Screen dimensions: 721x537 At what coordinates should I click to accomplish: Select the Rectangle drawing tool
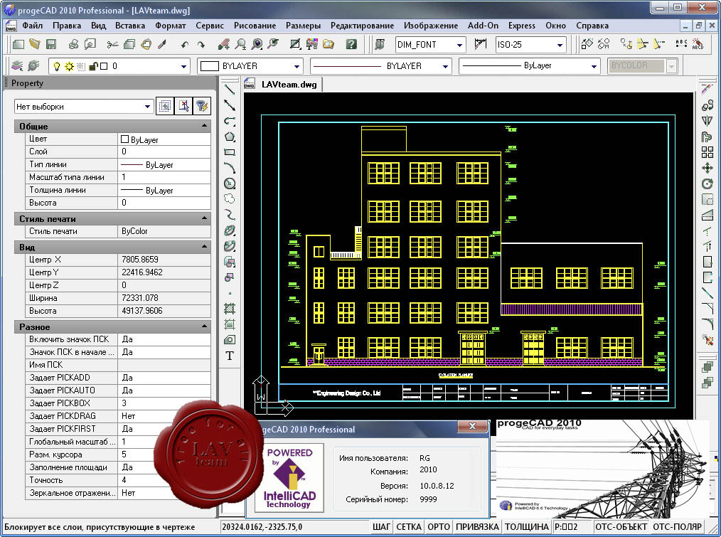pos(230,151)
